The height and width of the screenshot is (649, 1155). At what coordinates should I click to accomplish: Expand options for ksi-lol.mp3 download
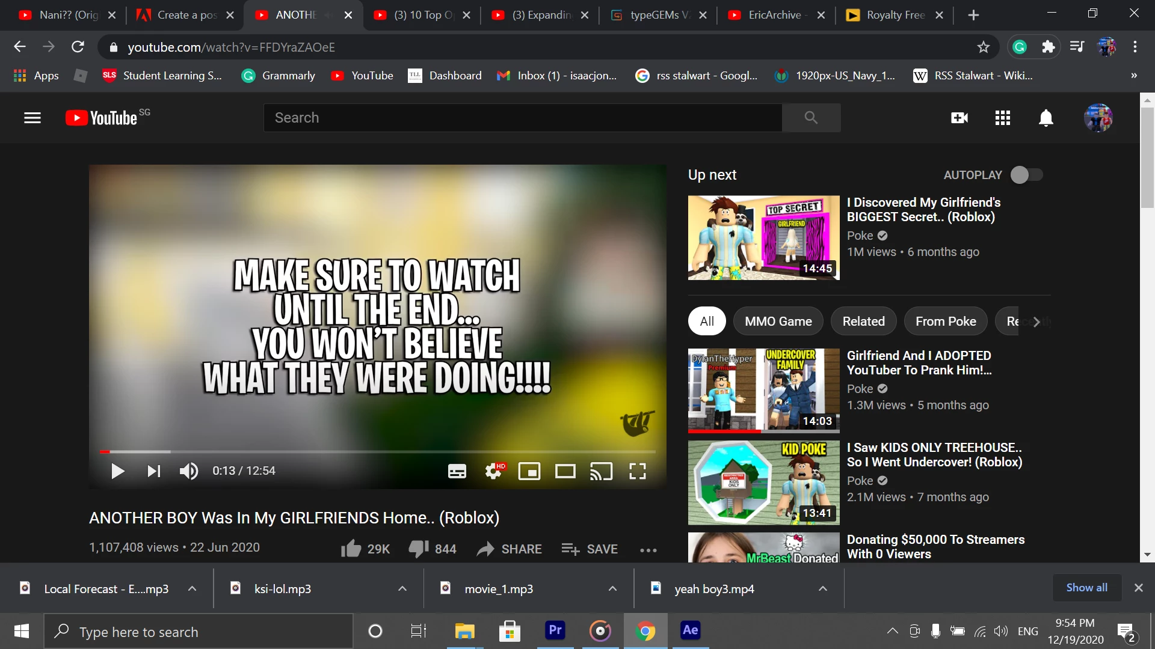pyautogui.click(x=402, y=589)
